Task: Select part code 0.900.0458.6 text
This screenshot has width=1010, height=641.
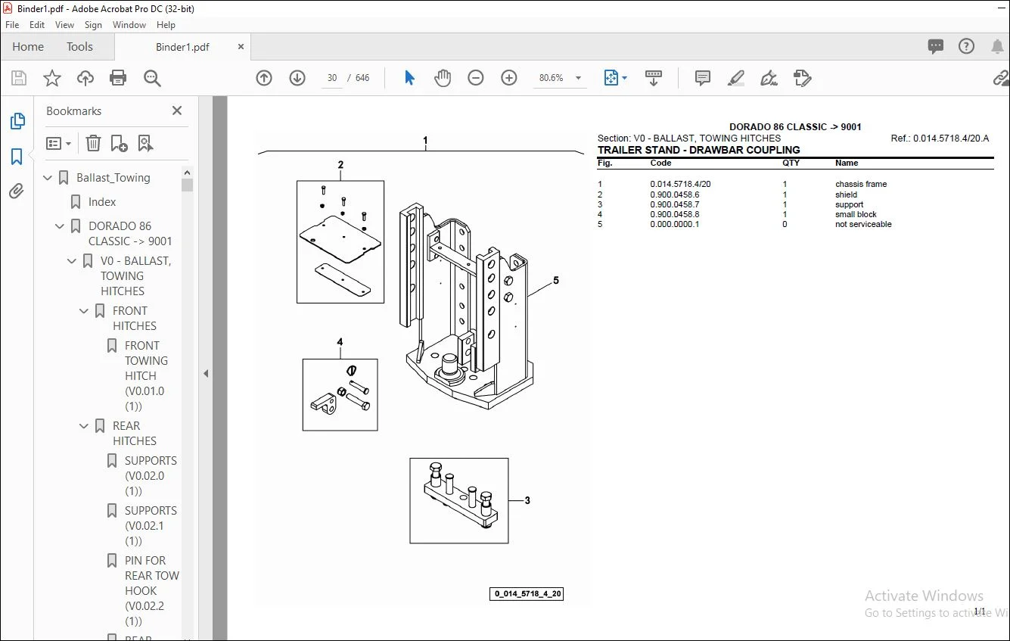Action: [x=675, y=195]
